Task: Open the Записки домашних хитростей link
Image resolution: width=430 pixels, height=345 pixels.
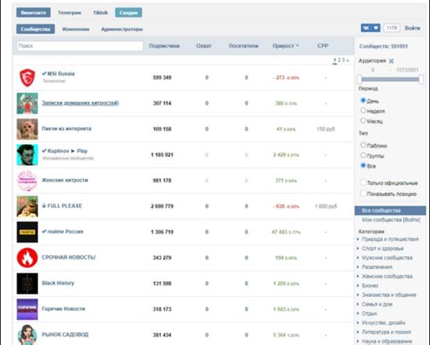Action: [x=80, y=103]
